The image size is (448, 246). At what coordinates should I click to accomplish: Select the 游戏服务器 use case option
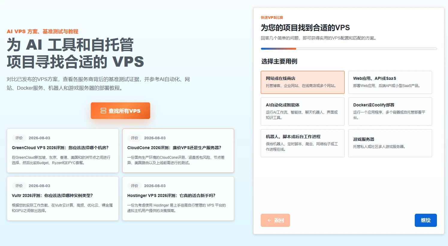point(390,143)
